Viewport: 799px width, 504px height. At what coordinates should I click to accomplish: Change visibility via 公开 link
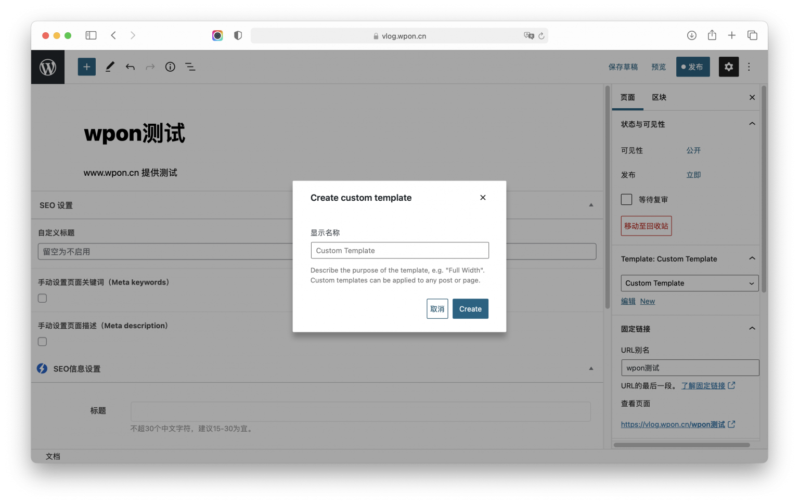[693, 150]
